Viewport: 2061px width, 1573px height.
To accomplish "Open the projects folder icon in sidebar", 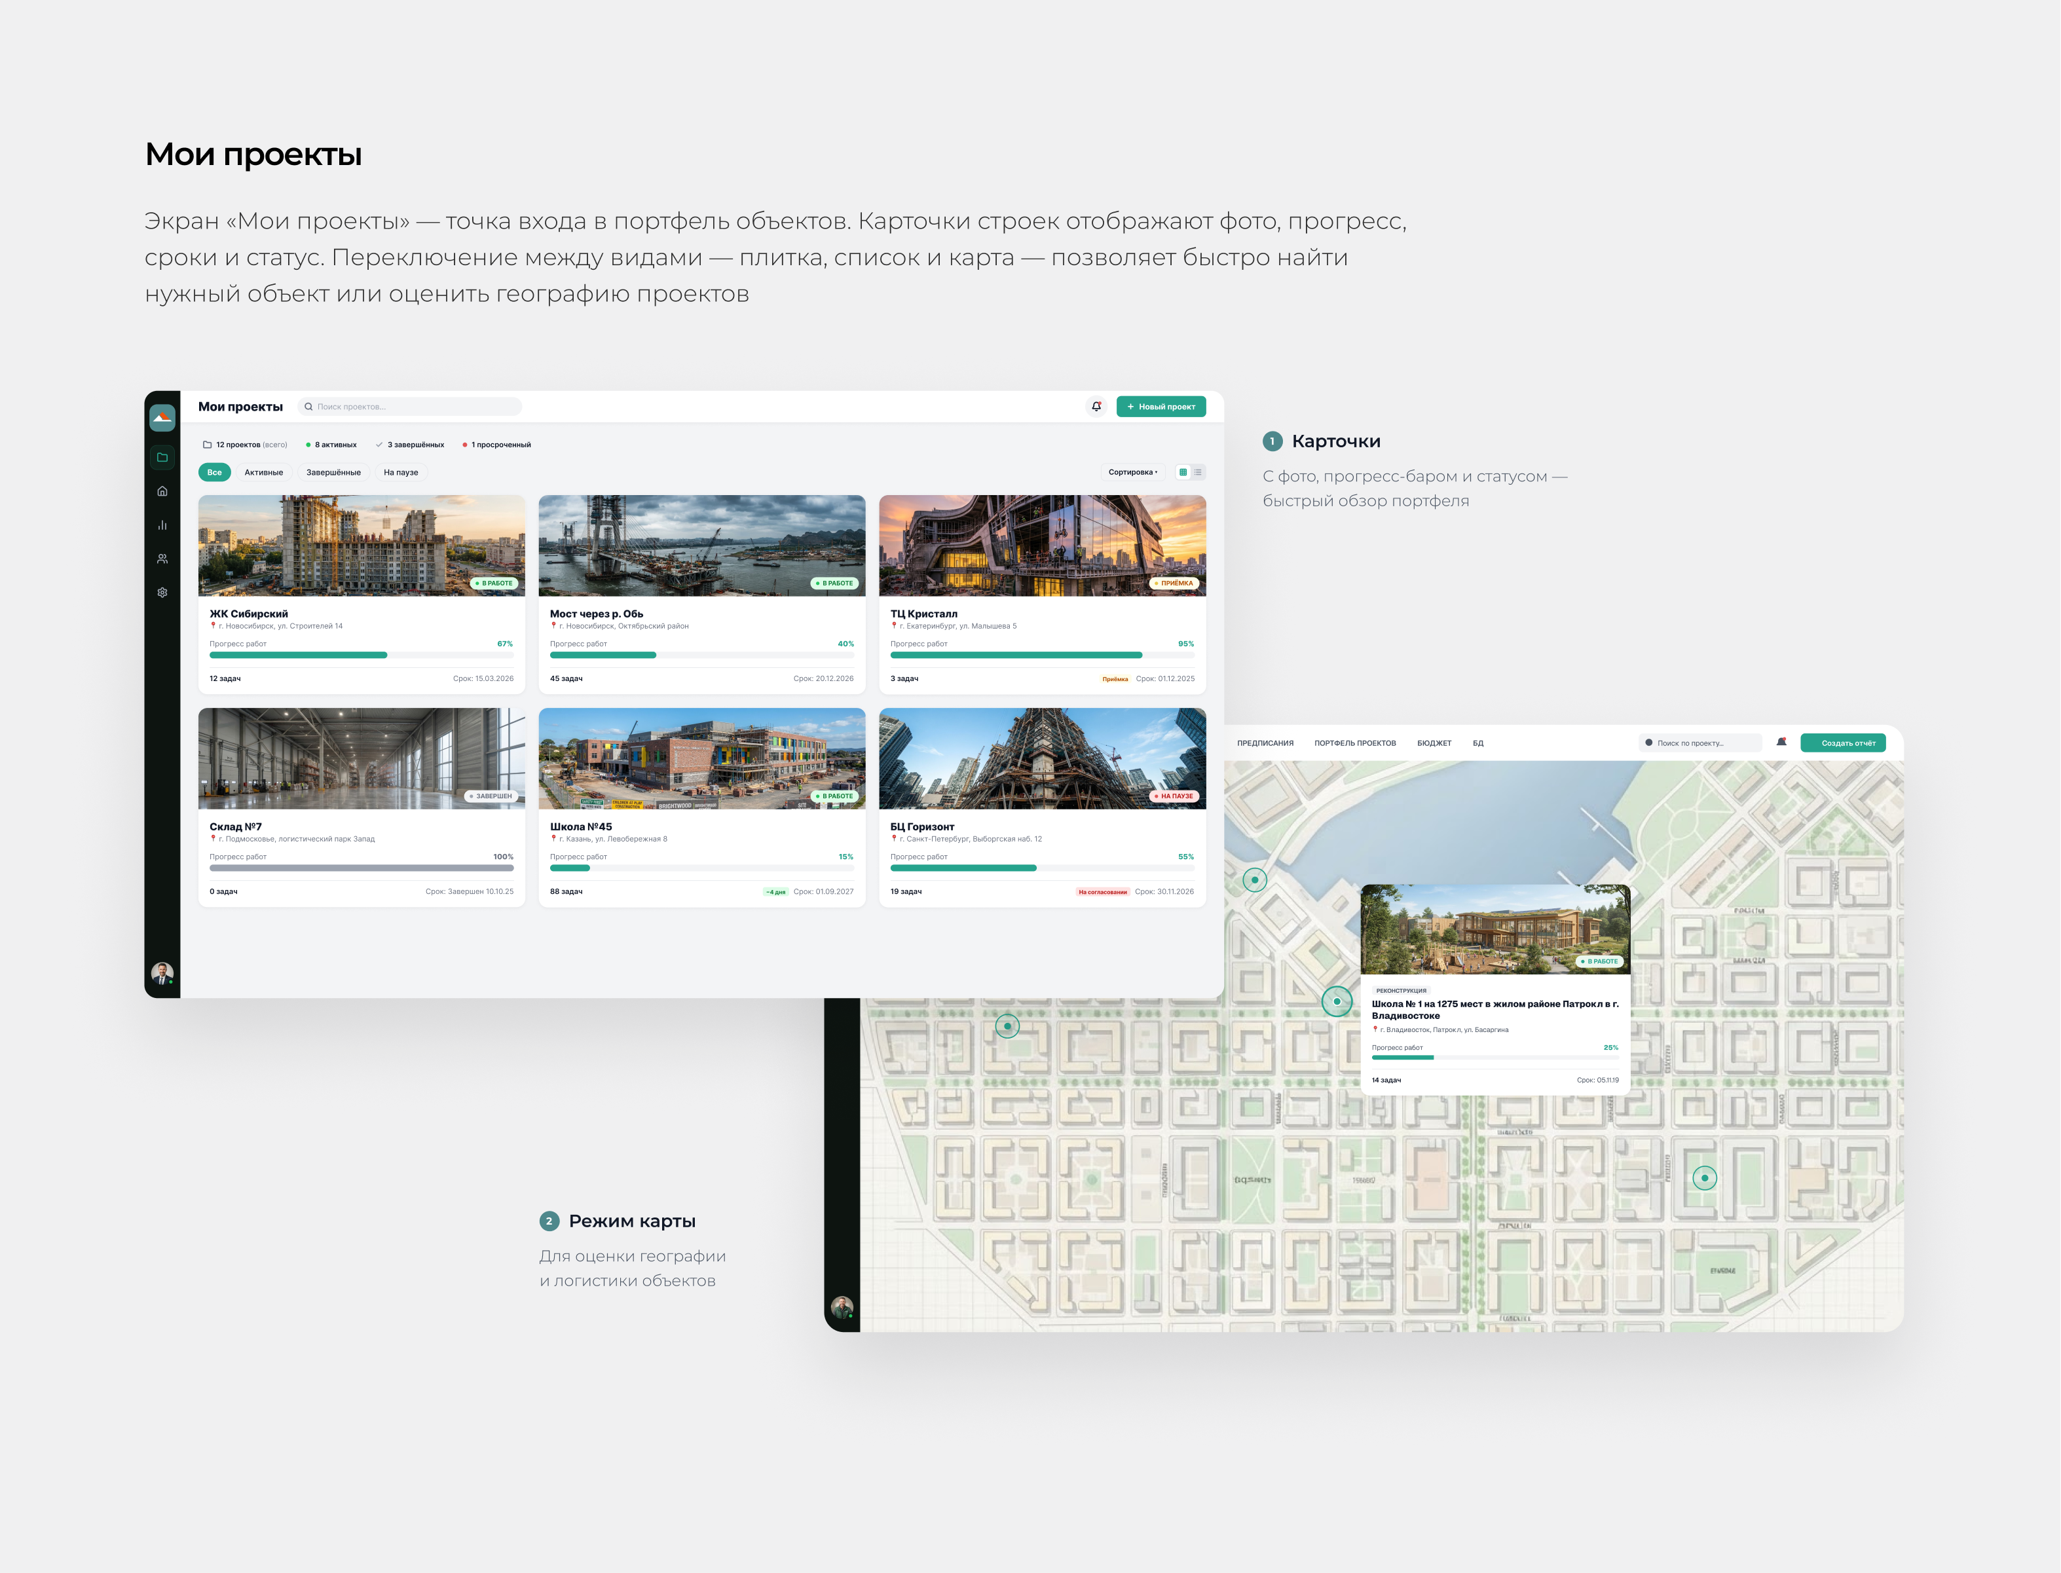I will click(162, 457).
